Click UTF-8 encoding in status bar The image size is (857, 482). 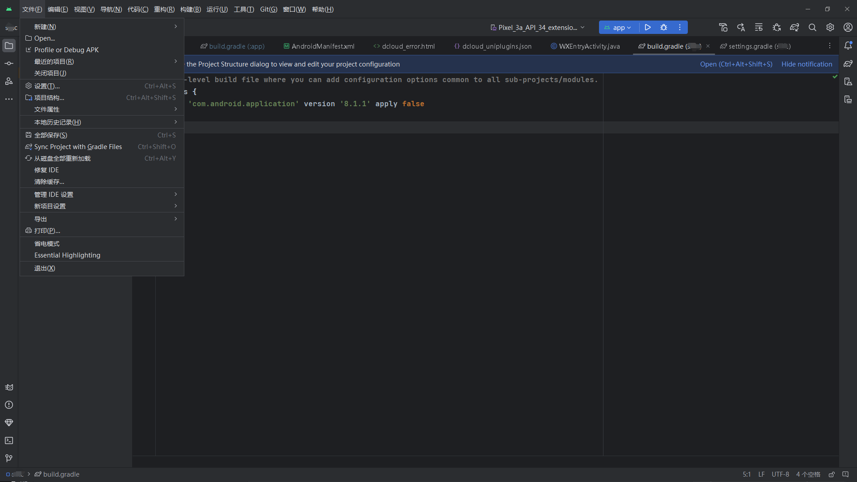[x=780, y=474]
